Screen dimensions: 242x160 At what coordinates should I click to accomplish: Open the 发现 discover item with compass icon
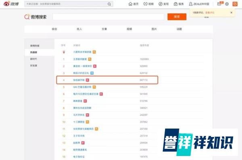(163, 4)
